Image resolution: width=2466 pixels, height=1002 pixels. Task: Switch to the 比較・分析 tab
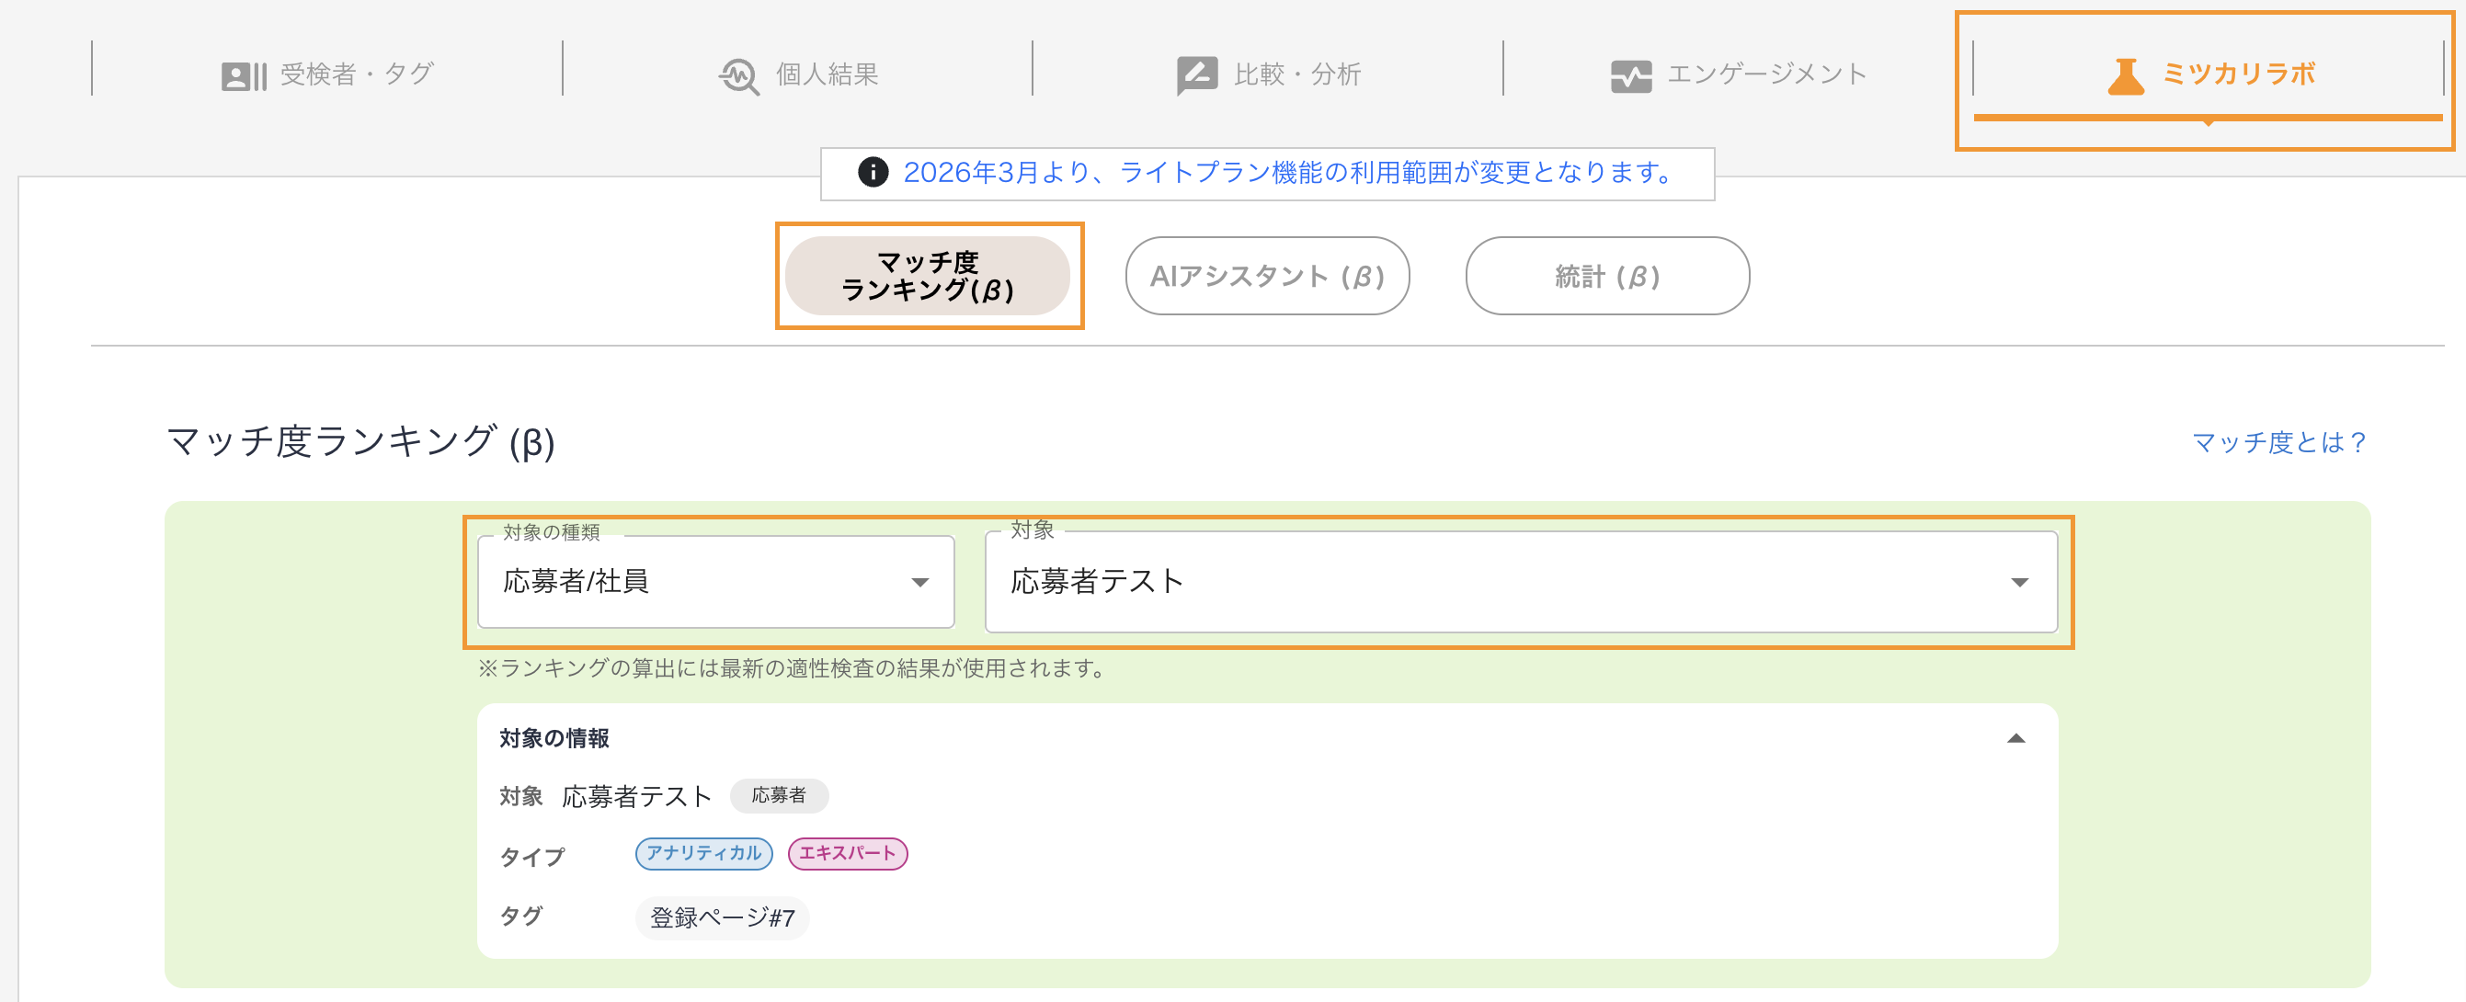point(1269,74)
